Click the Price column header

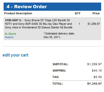coord(96,13)
